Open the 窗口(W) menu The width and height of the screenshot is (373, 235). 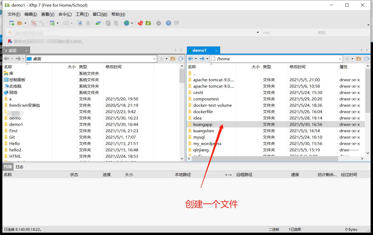pyautogui.click(x=100, y=14)
